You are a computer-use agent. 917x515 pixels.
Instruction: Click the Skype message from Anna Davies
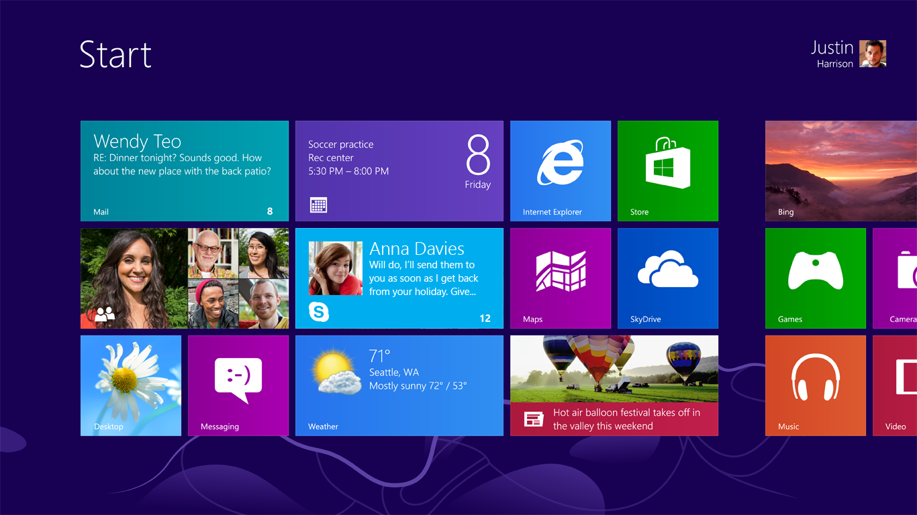422,278
